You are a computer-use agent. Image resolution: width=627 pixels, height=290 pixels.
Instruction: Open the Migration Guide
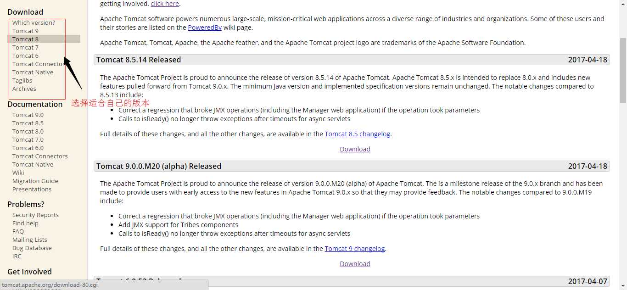click(35, 181)
